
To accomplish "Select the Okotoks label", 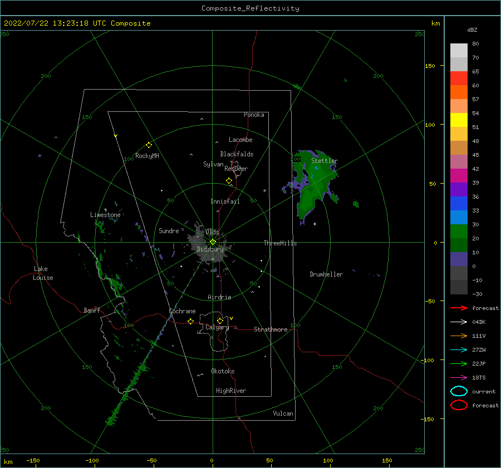I will [223, 371].
